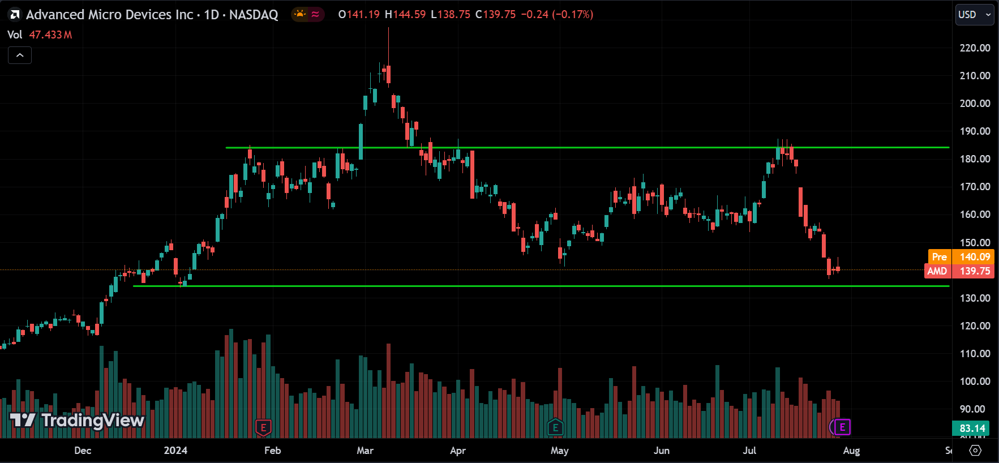This screenshot has height=463, width=999.
Task: Click the 200.00 price axis label
Action: 975,104
